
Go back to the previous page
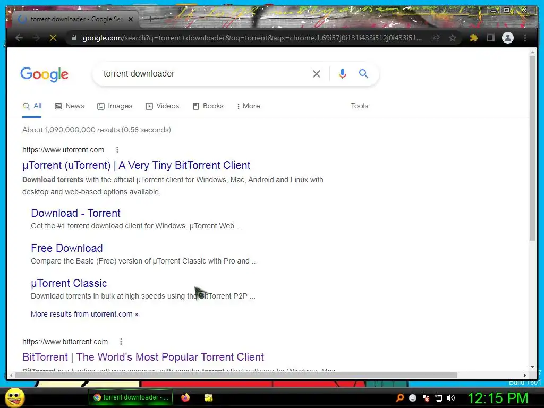point(19,38)
